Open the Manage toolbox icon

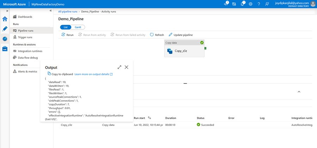click(5, 49)
